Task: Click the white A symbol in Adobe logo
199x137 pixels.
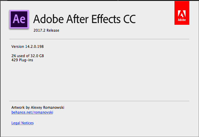Action: pyautogui.click(x=182, y=14)
